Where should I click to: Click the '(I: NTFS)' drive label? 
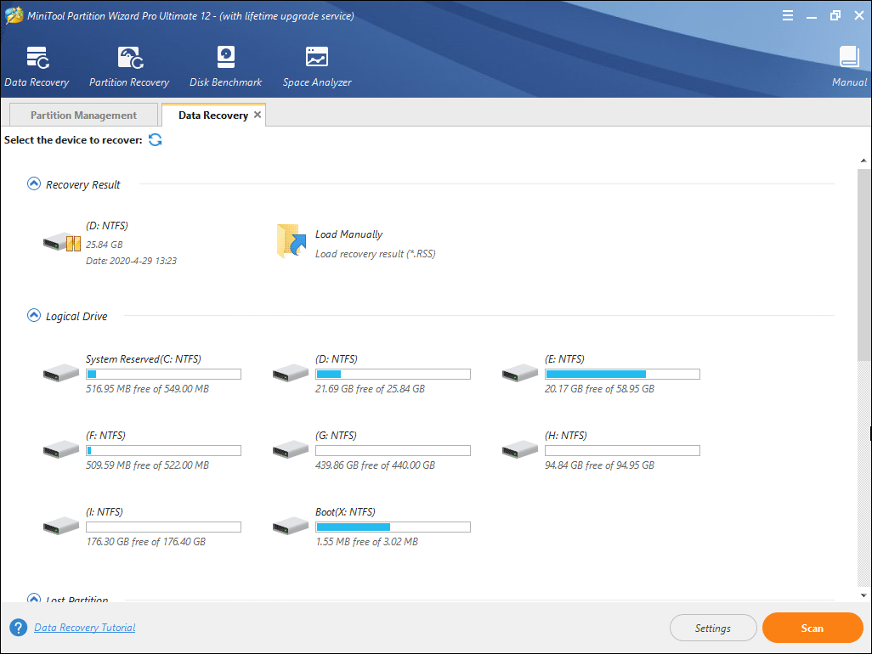[x=104, y=512]
